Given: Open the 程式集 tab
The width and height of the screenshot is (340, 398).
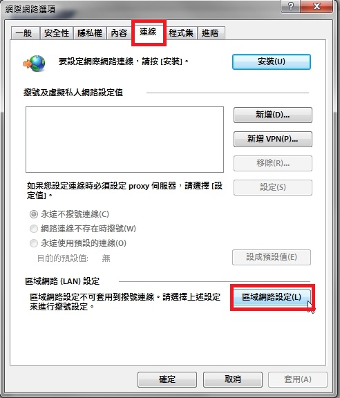Looking at the screenshot, I should click(181, 33).
